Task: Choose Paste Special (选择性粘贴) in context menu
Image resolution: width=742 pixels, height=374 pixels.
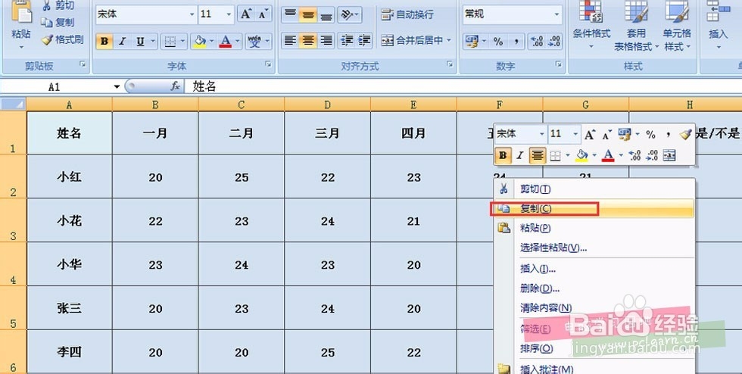Action: [x=594, y=248]
